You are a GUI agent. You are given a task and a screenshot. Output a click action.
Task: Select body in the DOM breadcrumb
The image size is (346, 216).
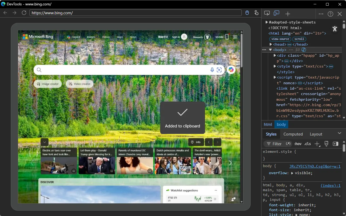281,124
